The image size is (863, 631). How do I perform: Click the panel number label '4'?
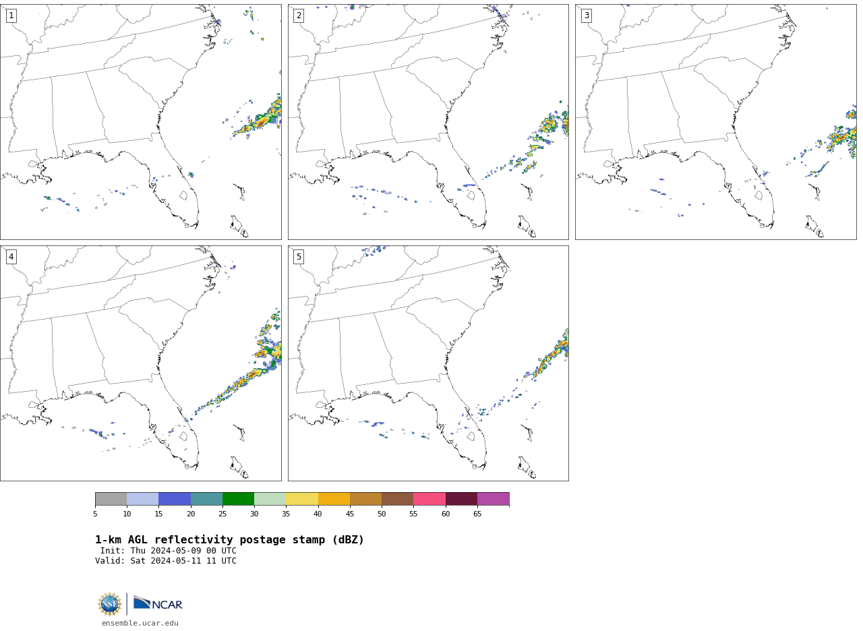[11, 257]
